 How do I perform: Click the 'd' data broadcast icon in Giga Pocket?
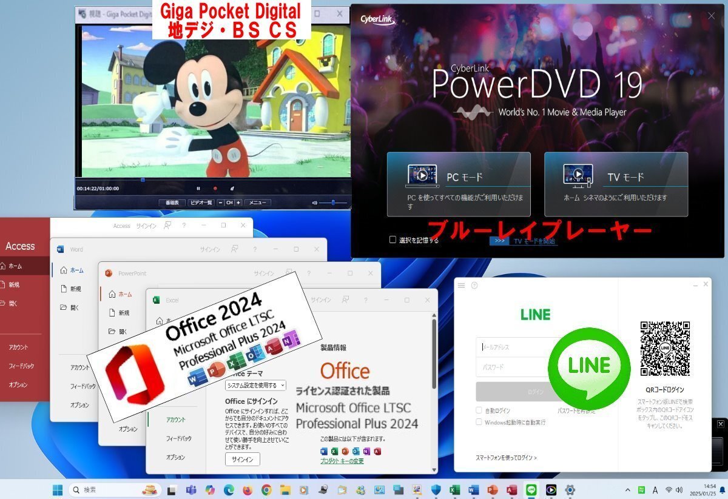pos(232,189)
